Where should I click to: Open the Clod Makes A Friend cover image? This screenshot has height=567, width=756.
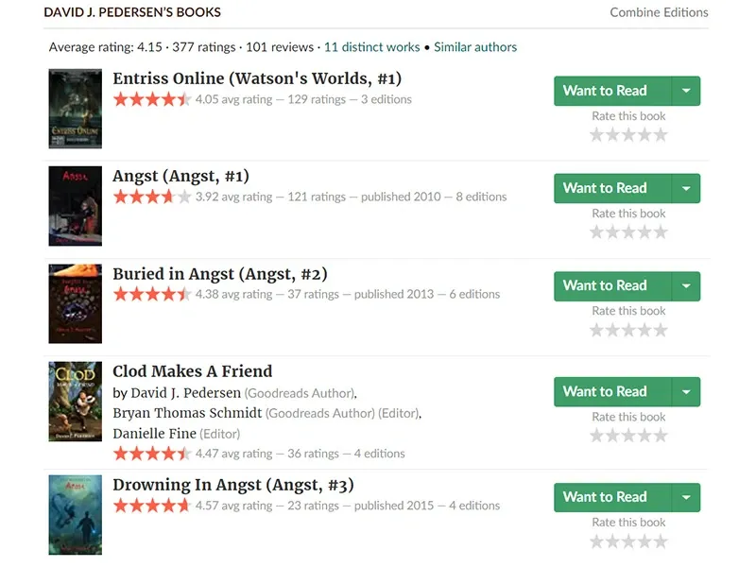pyautogui.click(x=76, y=401)
